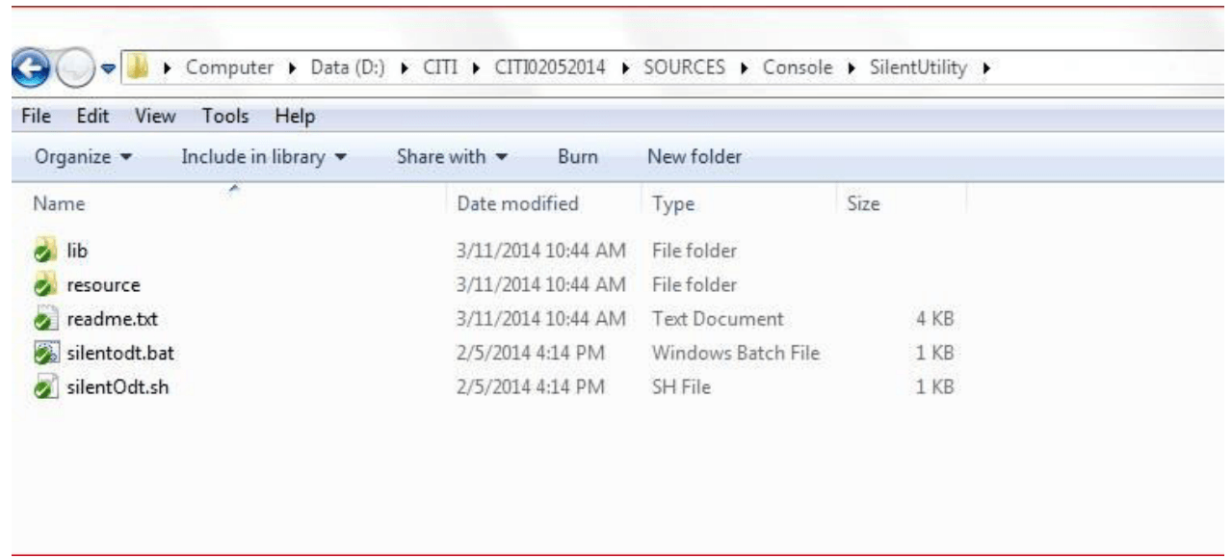The image size is (1232, 558).
Task: Click the SH File type text
Action: tap(681, 387)
